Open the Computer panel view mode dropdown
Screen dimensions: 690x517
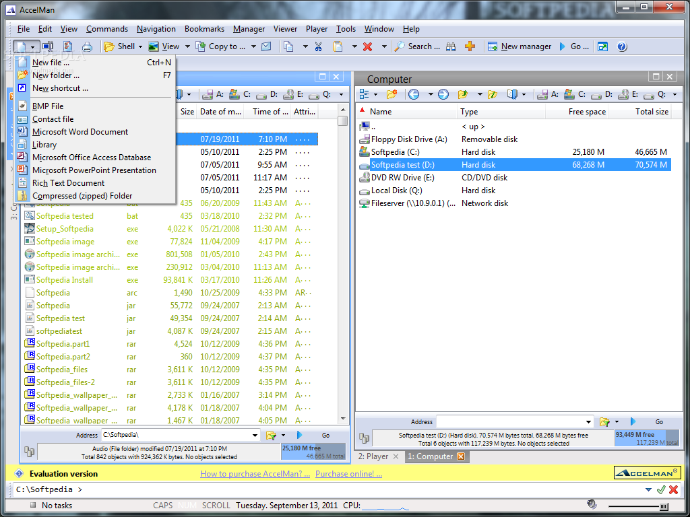375,94
